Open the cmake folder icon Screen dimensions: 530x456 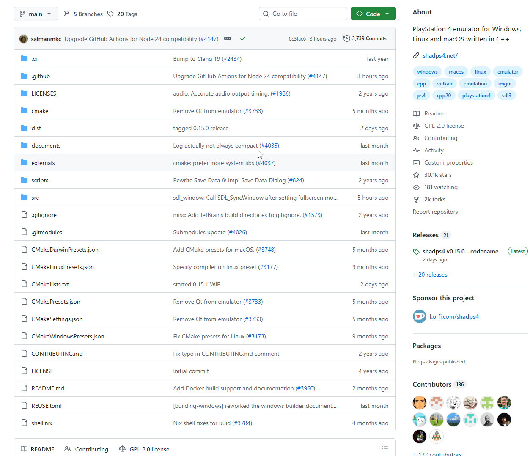[x=24, y=110]
